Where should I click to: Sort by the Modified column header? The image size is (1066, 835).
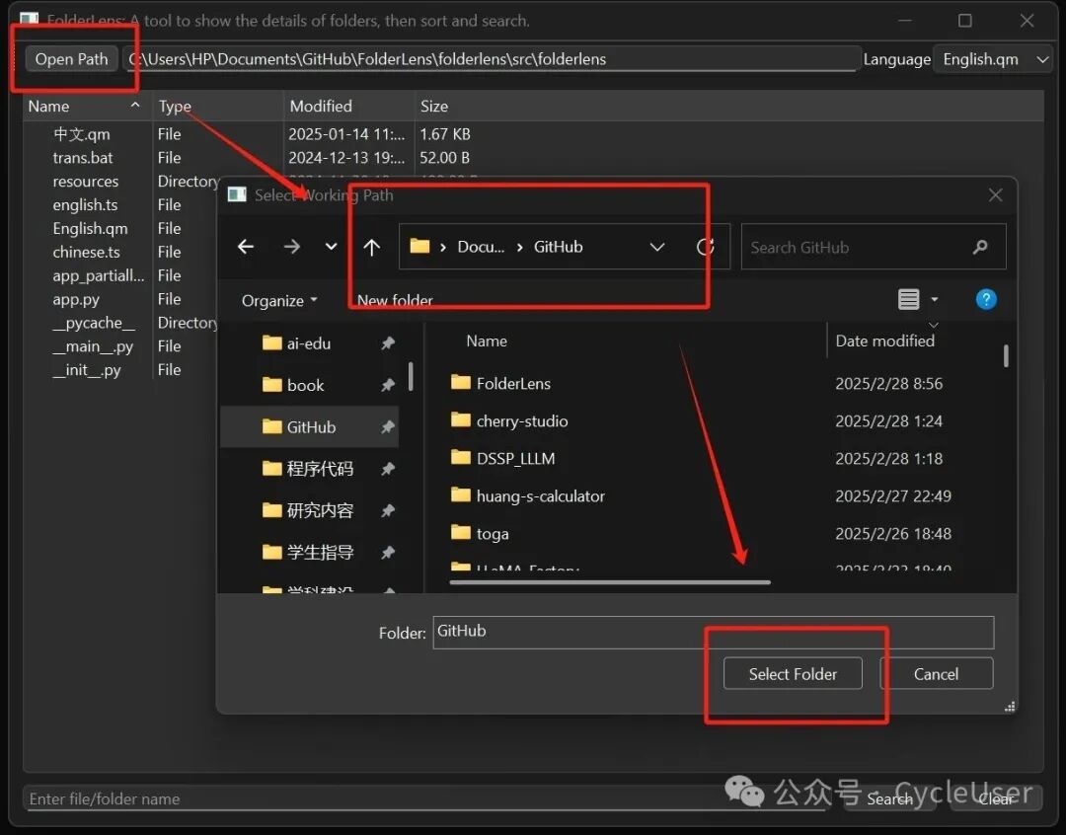348,106
